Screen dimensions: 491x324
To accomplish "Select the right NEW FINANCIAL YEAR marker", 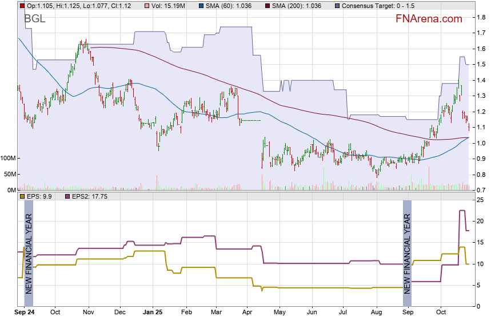I will (x=408, y=248).
